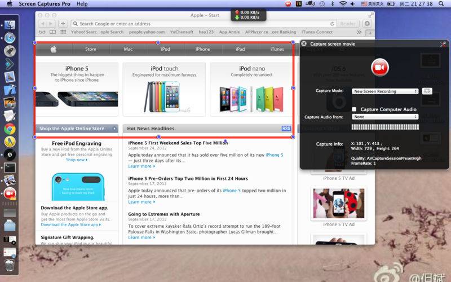Open the Capture Audio from dropdown
The height and width of the screenshot is (282, 451).
click(x=385, y=117)
